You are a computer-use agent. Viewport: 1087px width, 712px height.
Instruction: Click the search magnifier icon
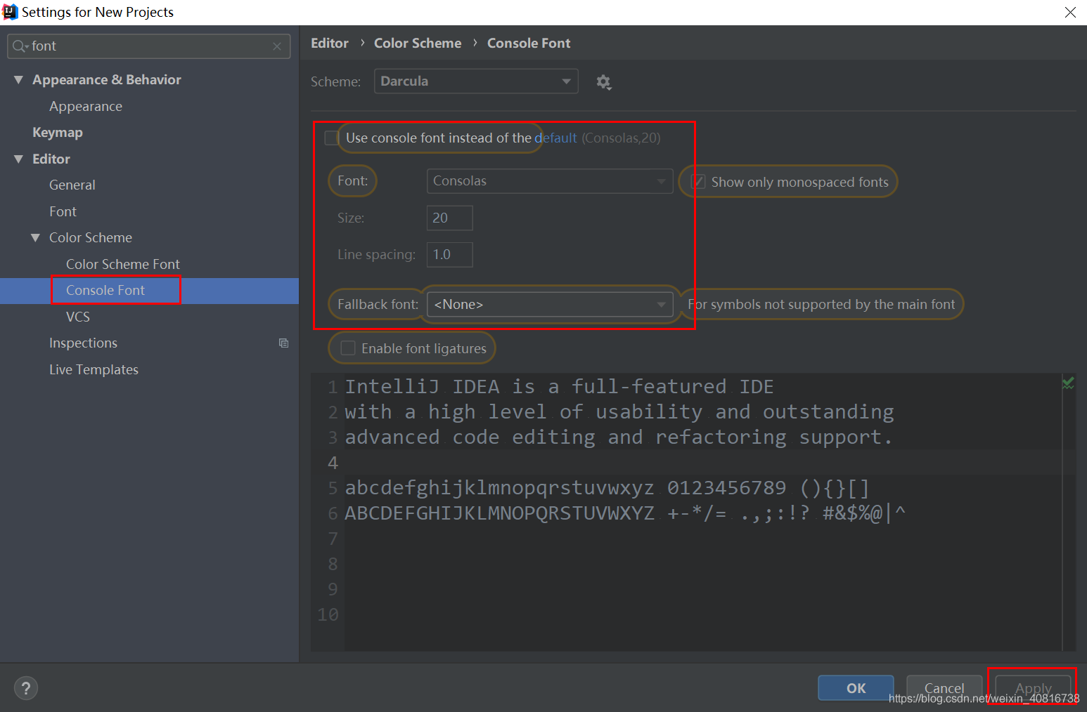(x=20, y=46)
